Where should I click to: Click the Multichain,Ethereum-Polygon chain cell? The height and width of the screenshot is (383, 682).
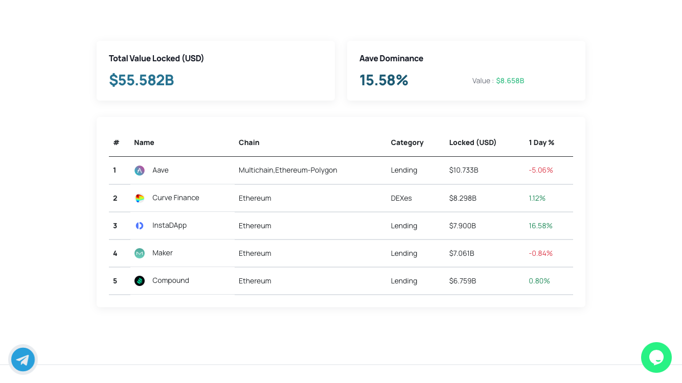pyautogui.click(x=288, y=170)
